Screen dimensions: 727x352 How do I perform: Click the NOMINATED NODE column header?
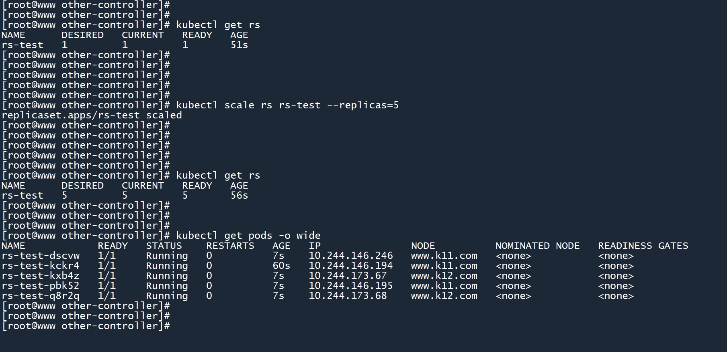pyautogui.click(x=537, y=246)
